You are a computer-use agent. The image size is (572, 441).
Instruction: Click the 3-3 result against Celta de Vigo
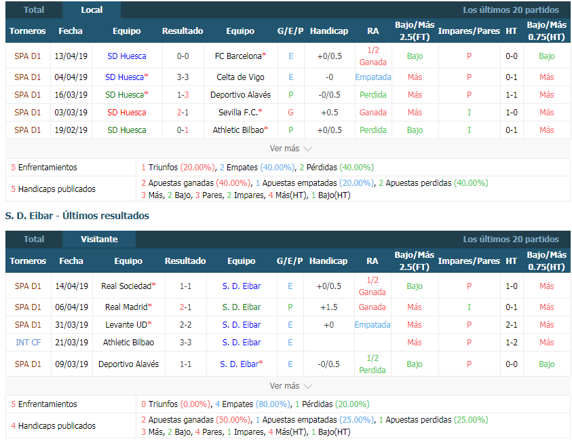pyautogui.click(x=183, y=77)
